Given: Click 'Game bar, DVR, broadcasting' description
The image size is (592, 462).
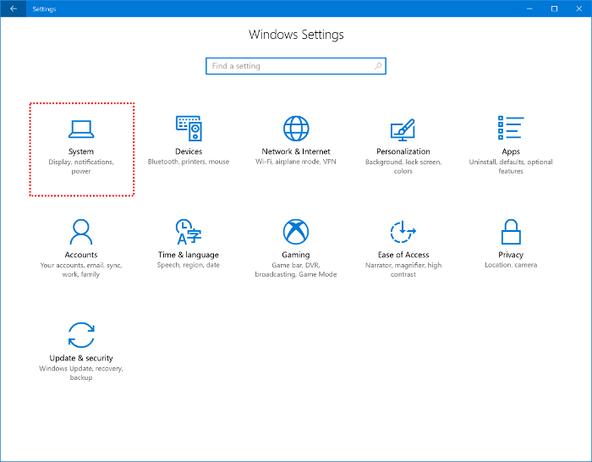Looking at the screenshot, I should pos(296,270).
